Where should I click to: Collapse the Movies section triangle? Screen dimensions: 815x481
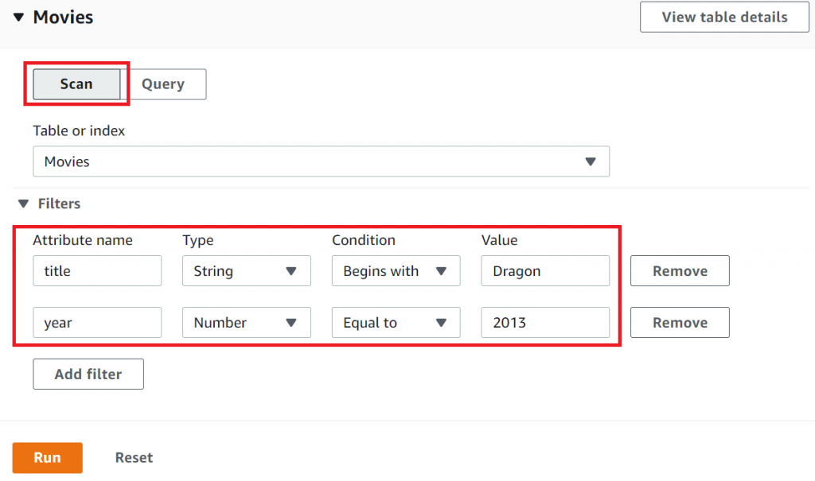pyautogui.click(x=18, y=17)
